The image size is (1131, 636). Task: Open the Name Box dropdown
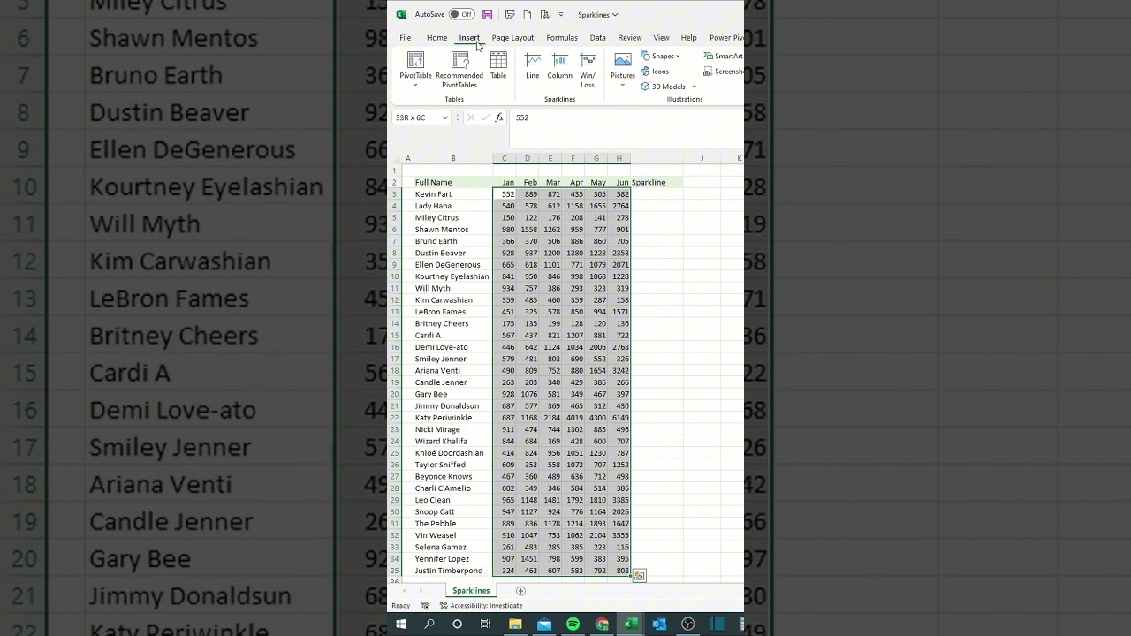tap(444, 117)
